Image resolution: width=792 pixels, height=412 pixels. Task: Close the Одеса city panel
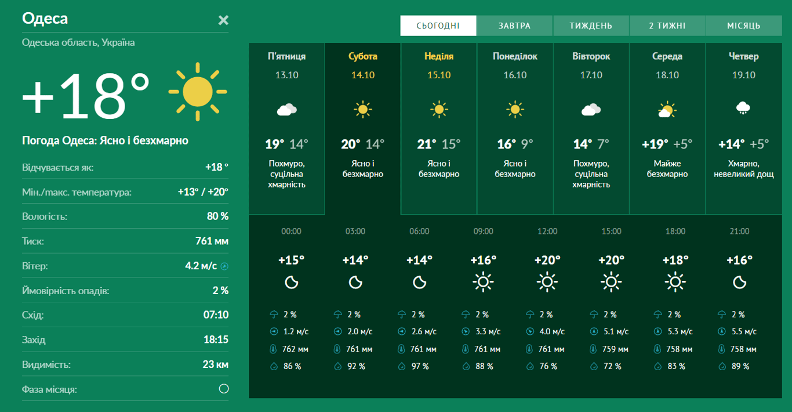point(223,20)
